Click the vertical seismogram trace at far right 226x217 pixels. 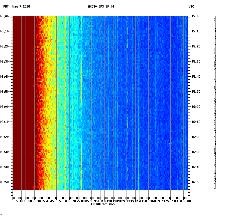click(215, 103)
